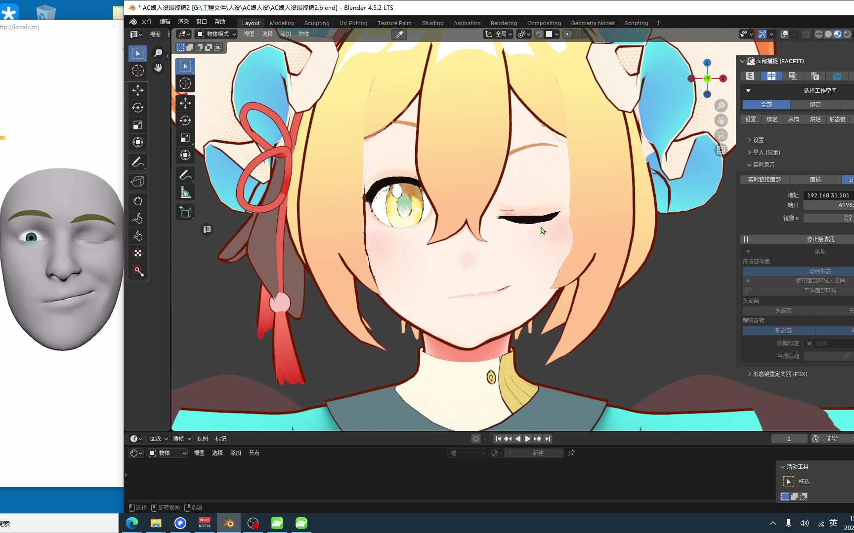Switch to rendered viewport shading

[x=847, y=34]
